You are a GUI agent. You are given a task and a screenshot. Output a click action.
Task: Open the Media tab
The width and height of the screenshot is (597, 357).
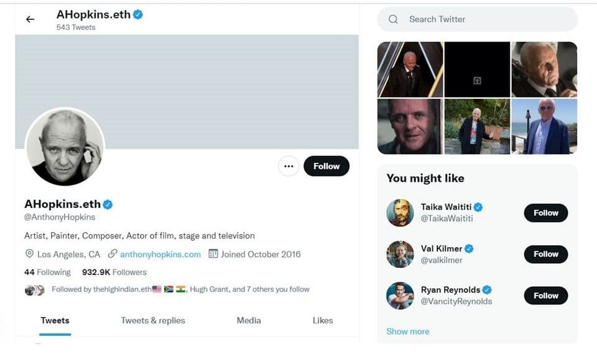(x=249, y=320)
